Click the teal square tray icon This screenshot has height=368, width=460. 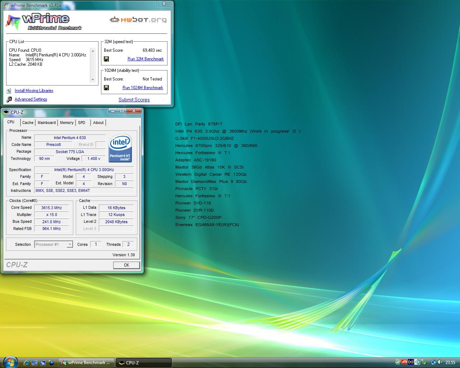click(417, 362)
